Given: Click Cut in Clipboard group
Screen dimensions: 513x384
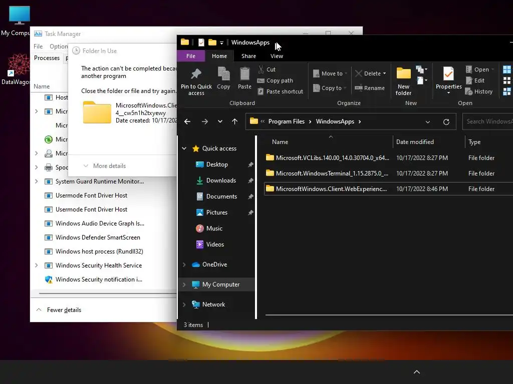Looking at the screenshot, I should (267, 69).
